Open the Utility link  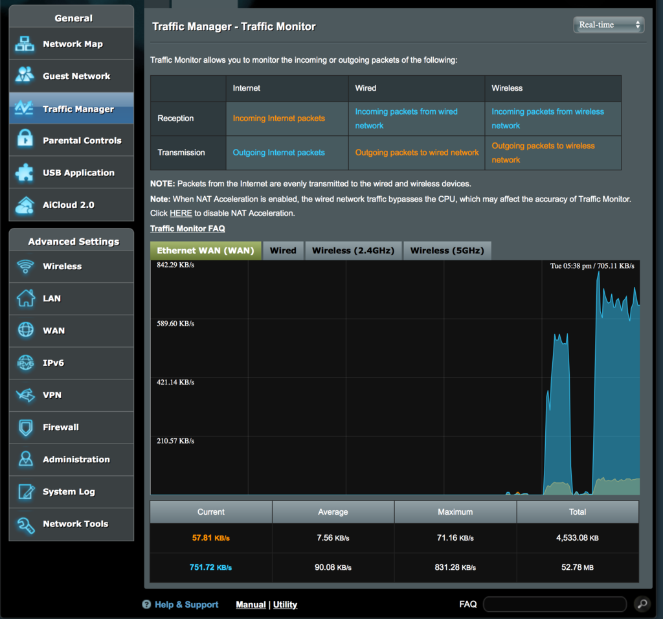pos(285,605)
